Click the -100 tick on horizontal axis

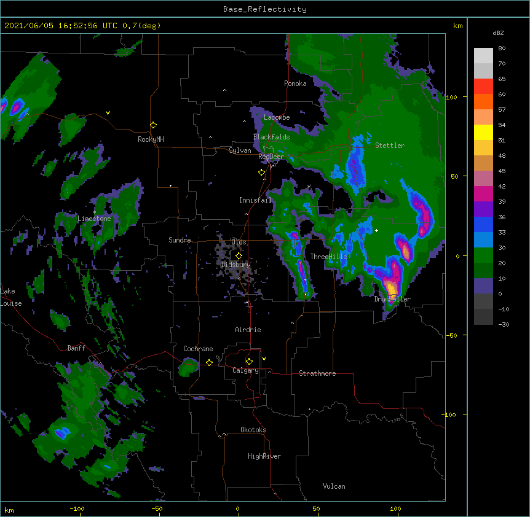(77, 508)
